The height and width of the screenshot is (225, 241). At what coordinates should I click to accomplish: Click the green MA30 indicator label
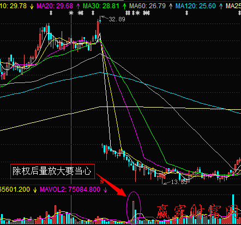pyautogui.click(x=101, y=6)
